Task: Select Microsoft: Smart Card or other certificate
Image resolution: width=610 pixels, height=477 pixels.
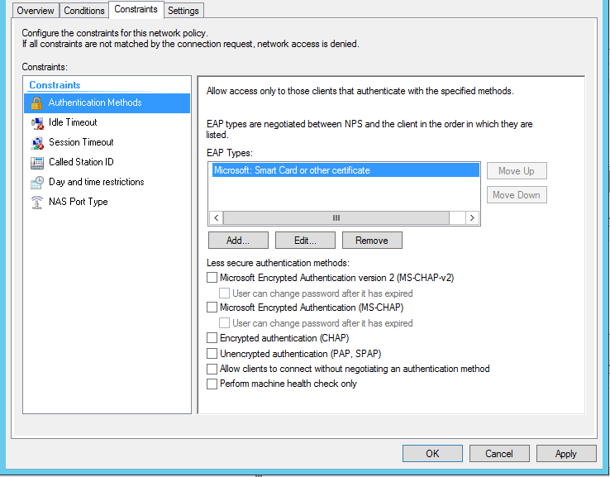Action: [346, 170]
